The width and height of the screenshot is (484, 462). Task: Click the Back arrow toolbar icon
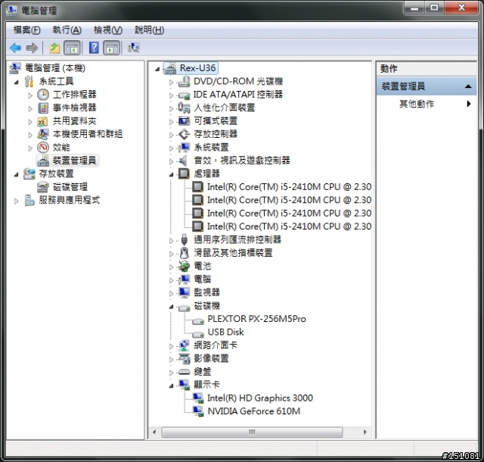(15, 48)
